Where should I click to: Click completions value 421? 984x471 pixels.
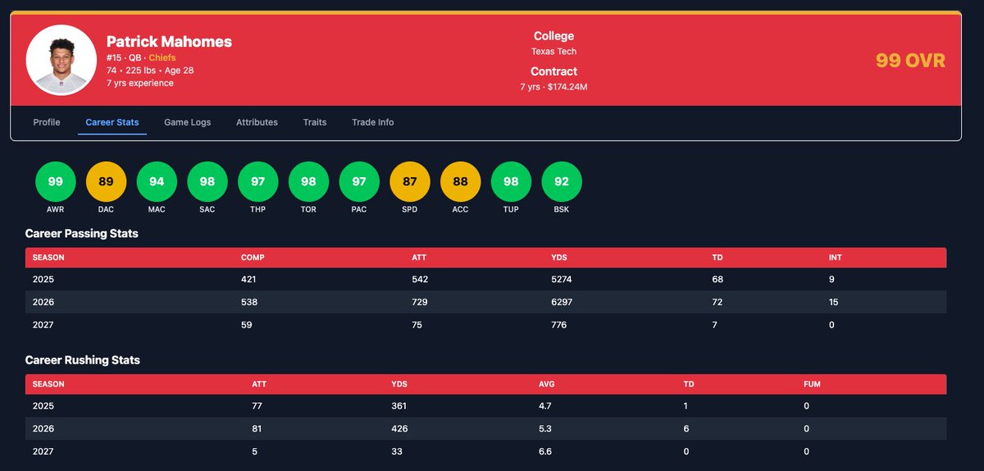tap(249, 280)
